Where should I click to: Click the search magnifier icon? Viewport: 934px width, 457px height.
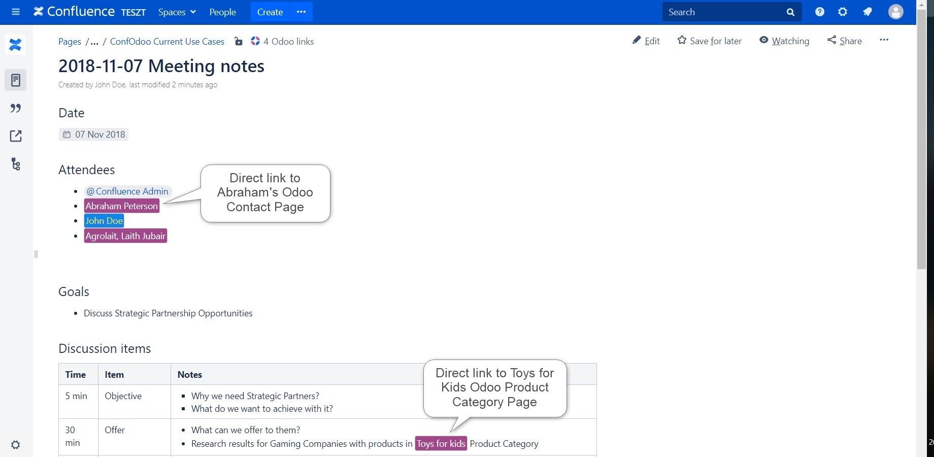tap(790, 12)
